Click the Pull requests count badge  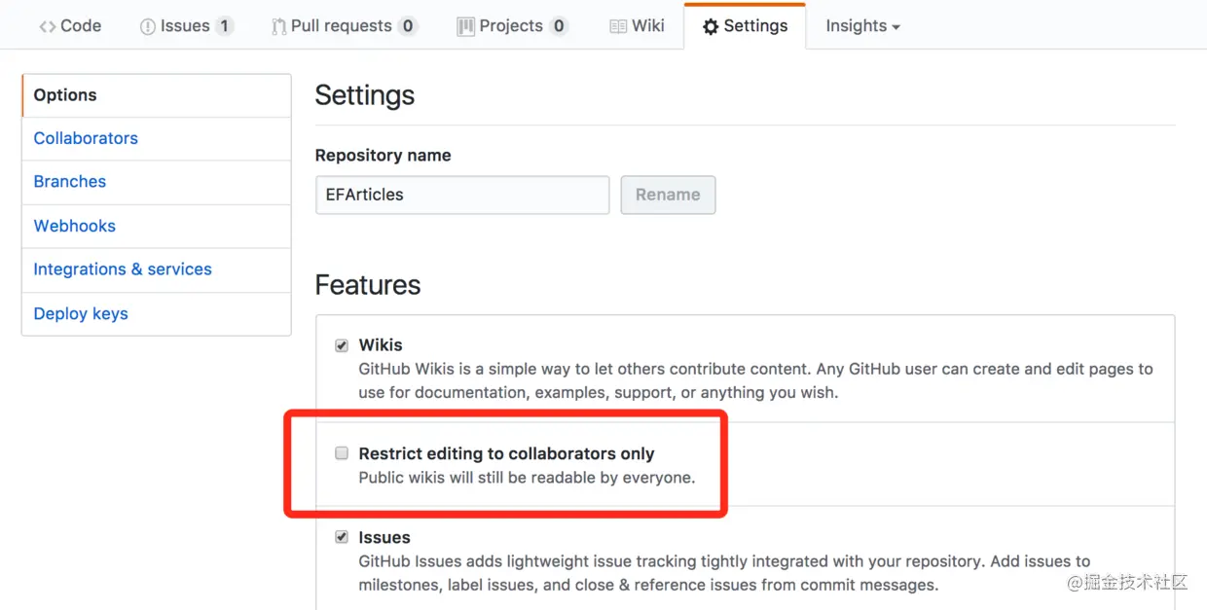click(408, 26)
